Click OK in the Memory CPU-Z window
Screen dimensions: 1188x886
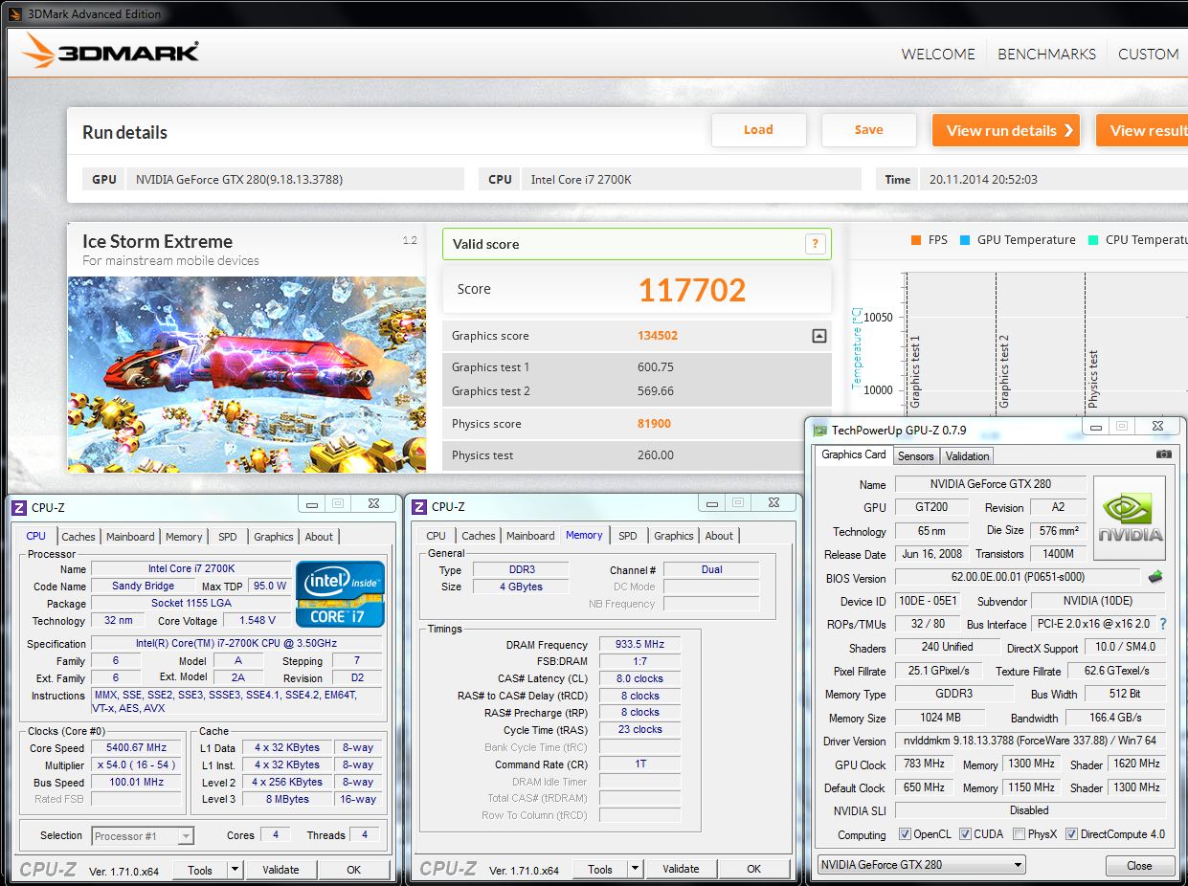754,870
